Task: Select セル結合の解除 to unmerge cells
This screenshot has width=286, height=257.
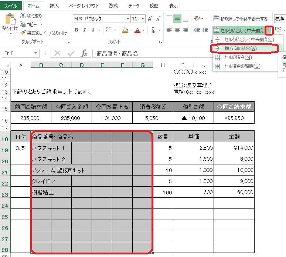Action: pos(242,66)
